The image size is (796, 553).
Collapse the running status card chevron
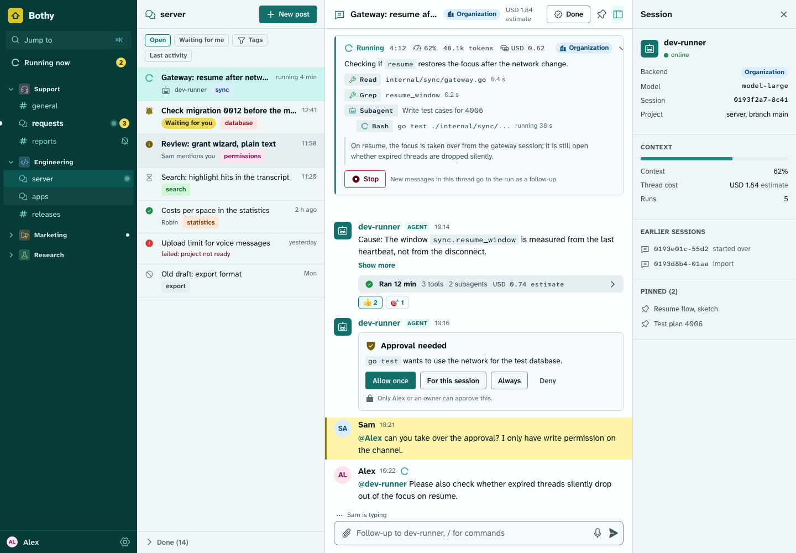coord(621,49)
